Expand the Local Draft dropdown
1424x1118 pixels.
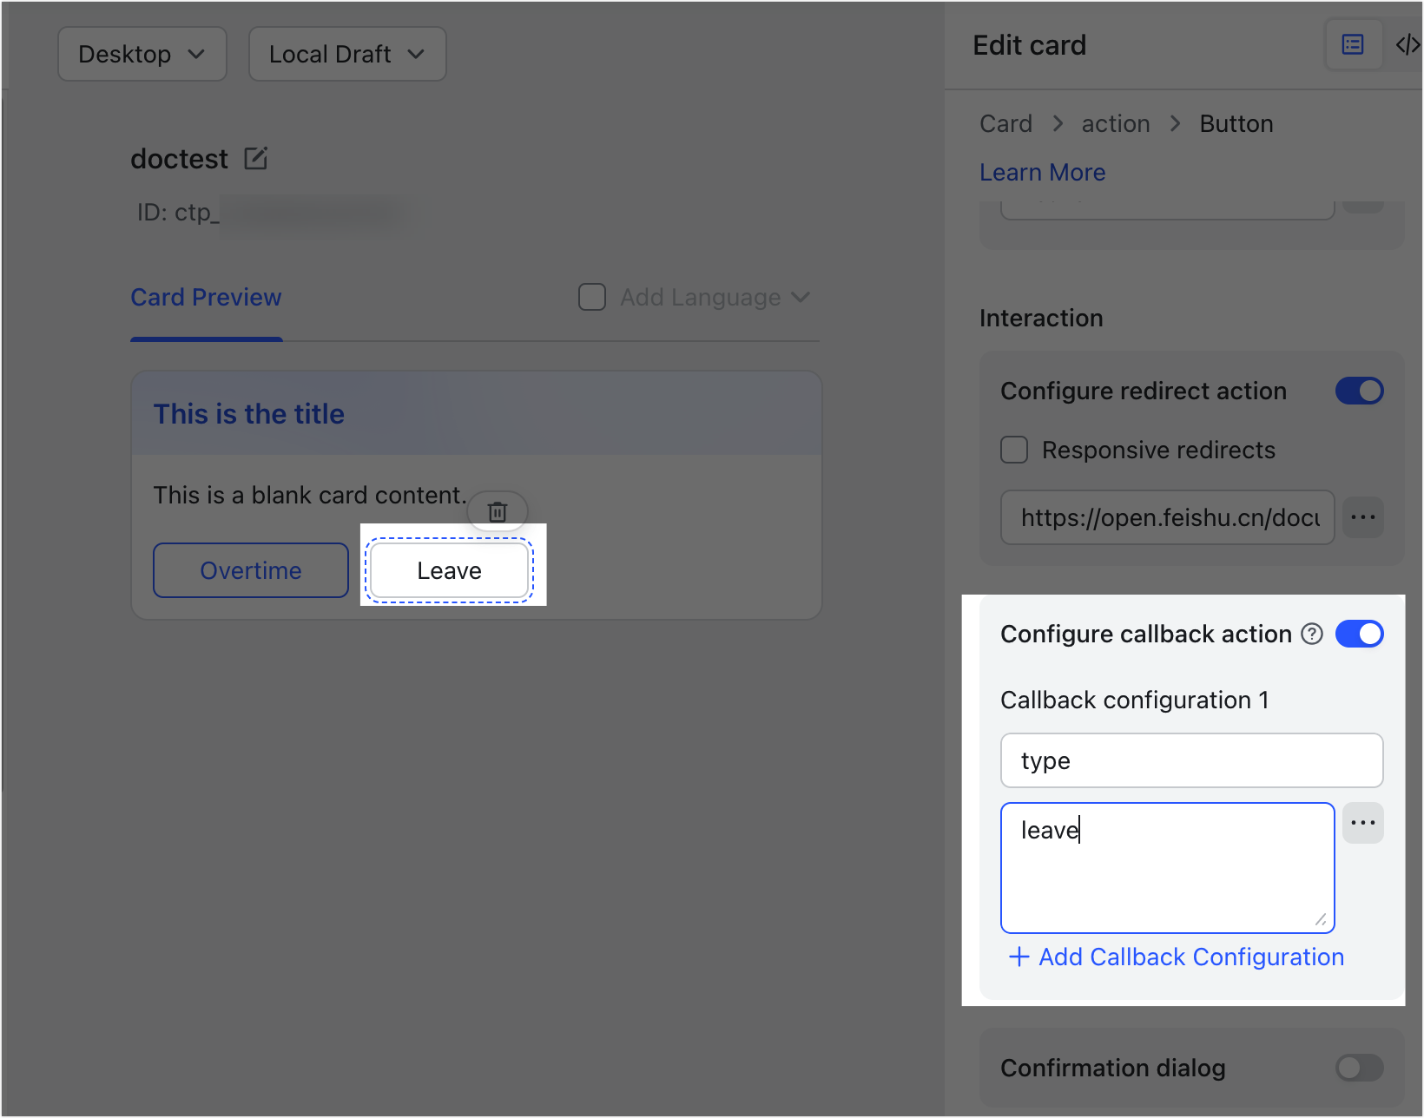click(347, 54)
